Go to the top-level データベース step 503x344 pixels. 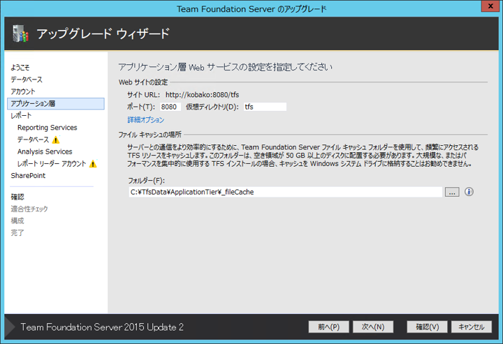[x=27, y=80]
